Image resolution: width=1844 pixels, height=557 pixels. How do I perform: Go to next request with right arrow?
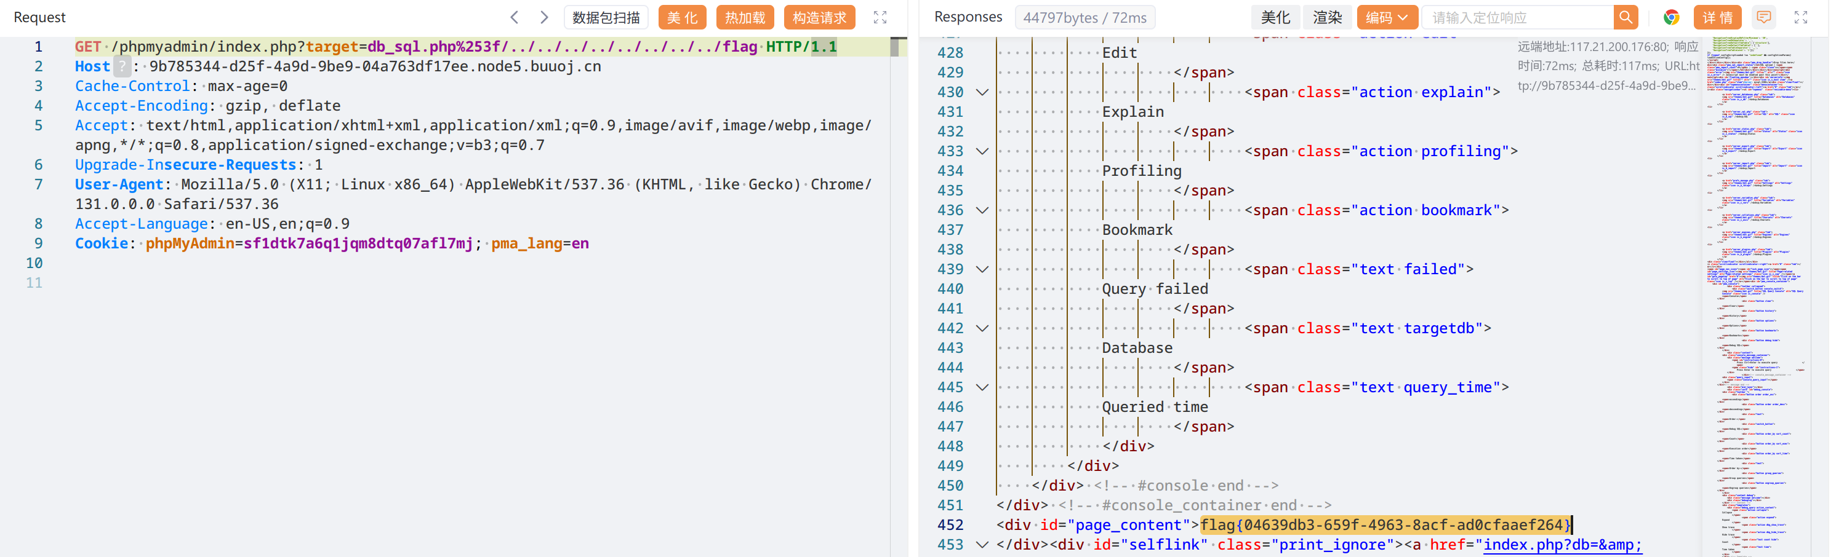pyautogui.click(x=544, y=17)
